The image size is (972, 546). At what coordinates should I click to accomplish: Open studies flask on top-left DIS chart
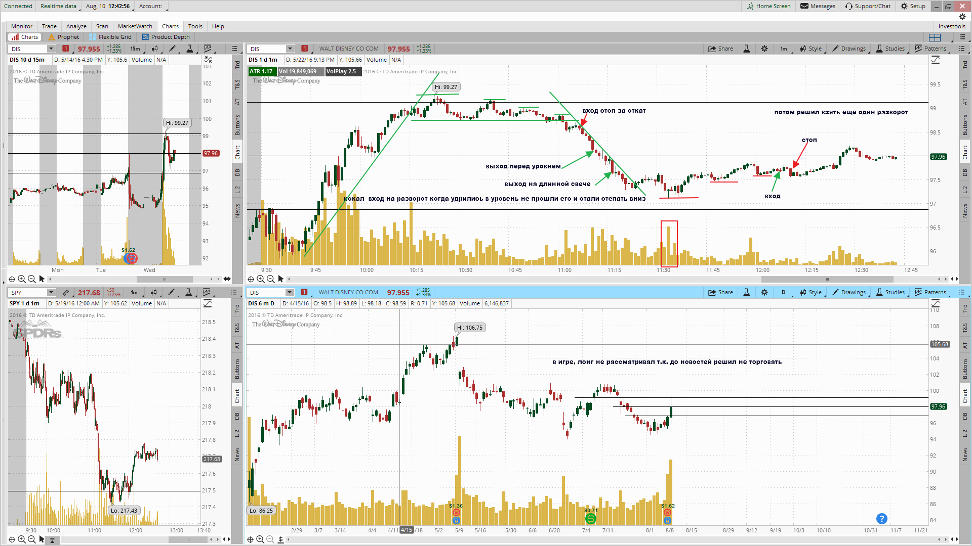189,49
